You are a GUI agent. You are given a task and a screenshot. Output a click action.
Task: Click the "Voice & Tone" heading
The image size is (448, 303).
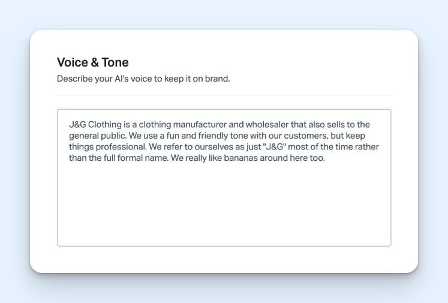[92, 62]
